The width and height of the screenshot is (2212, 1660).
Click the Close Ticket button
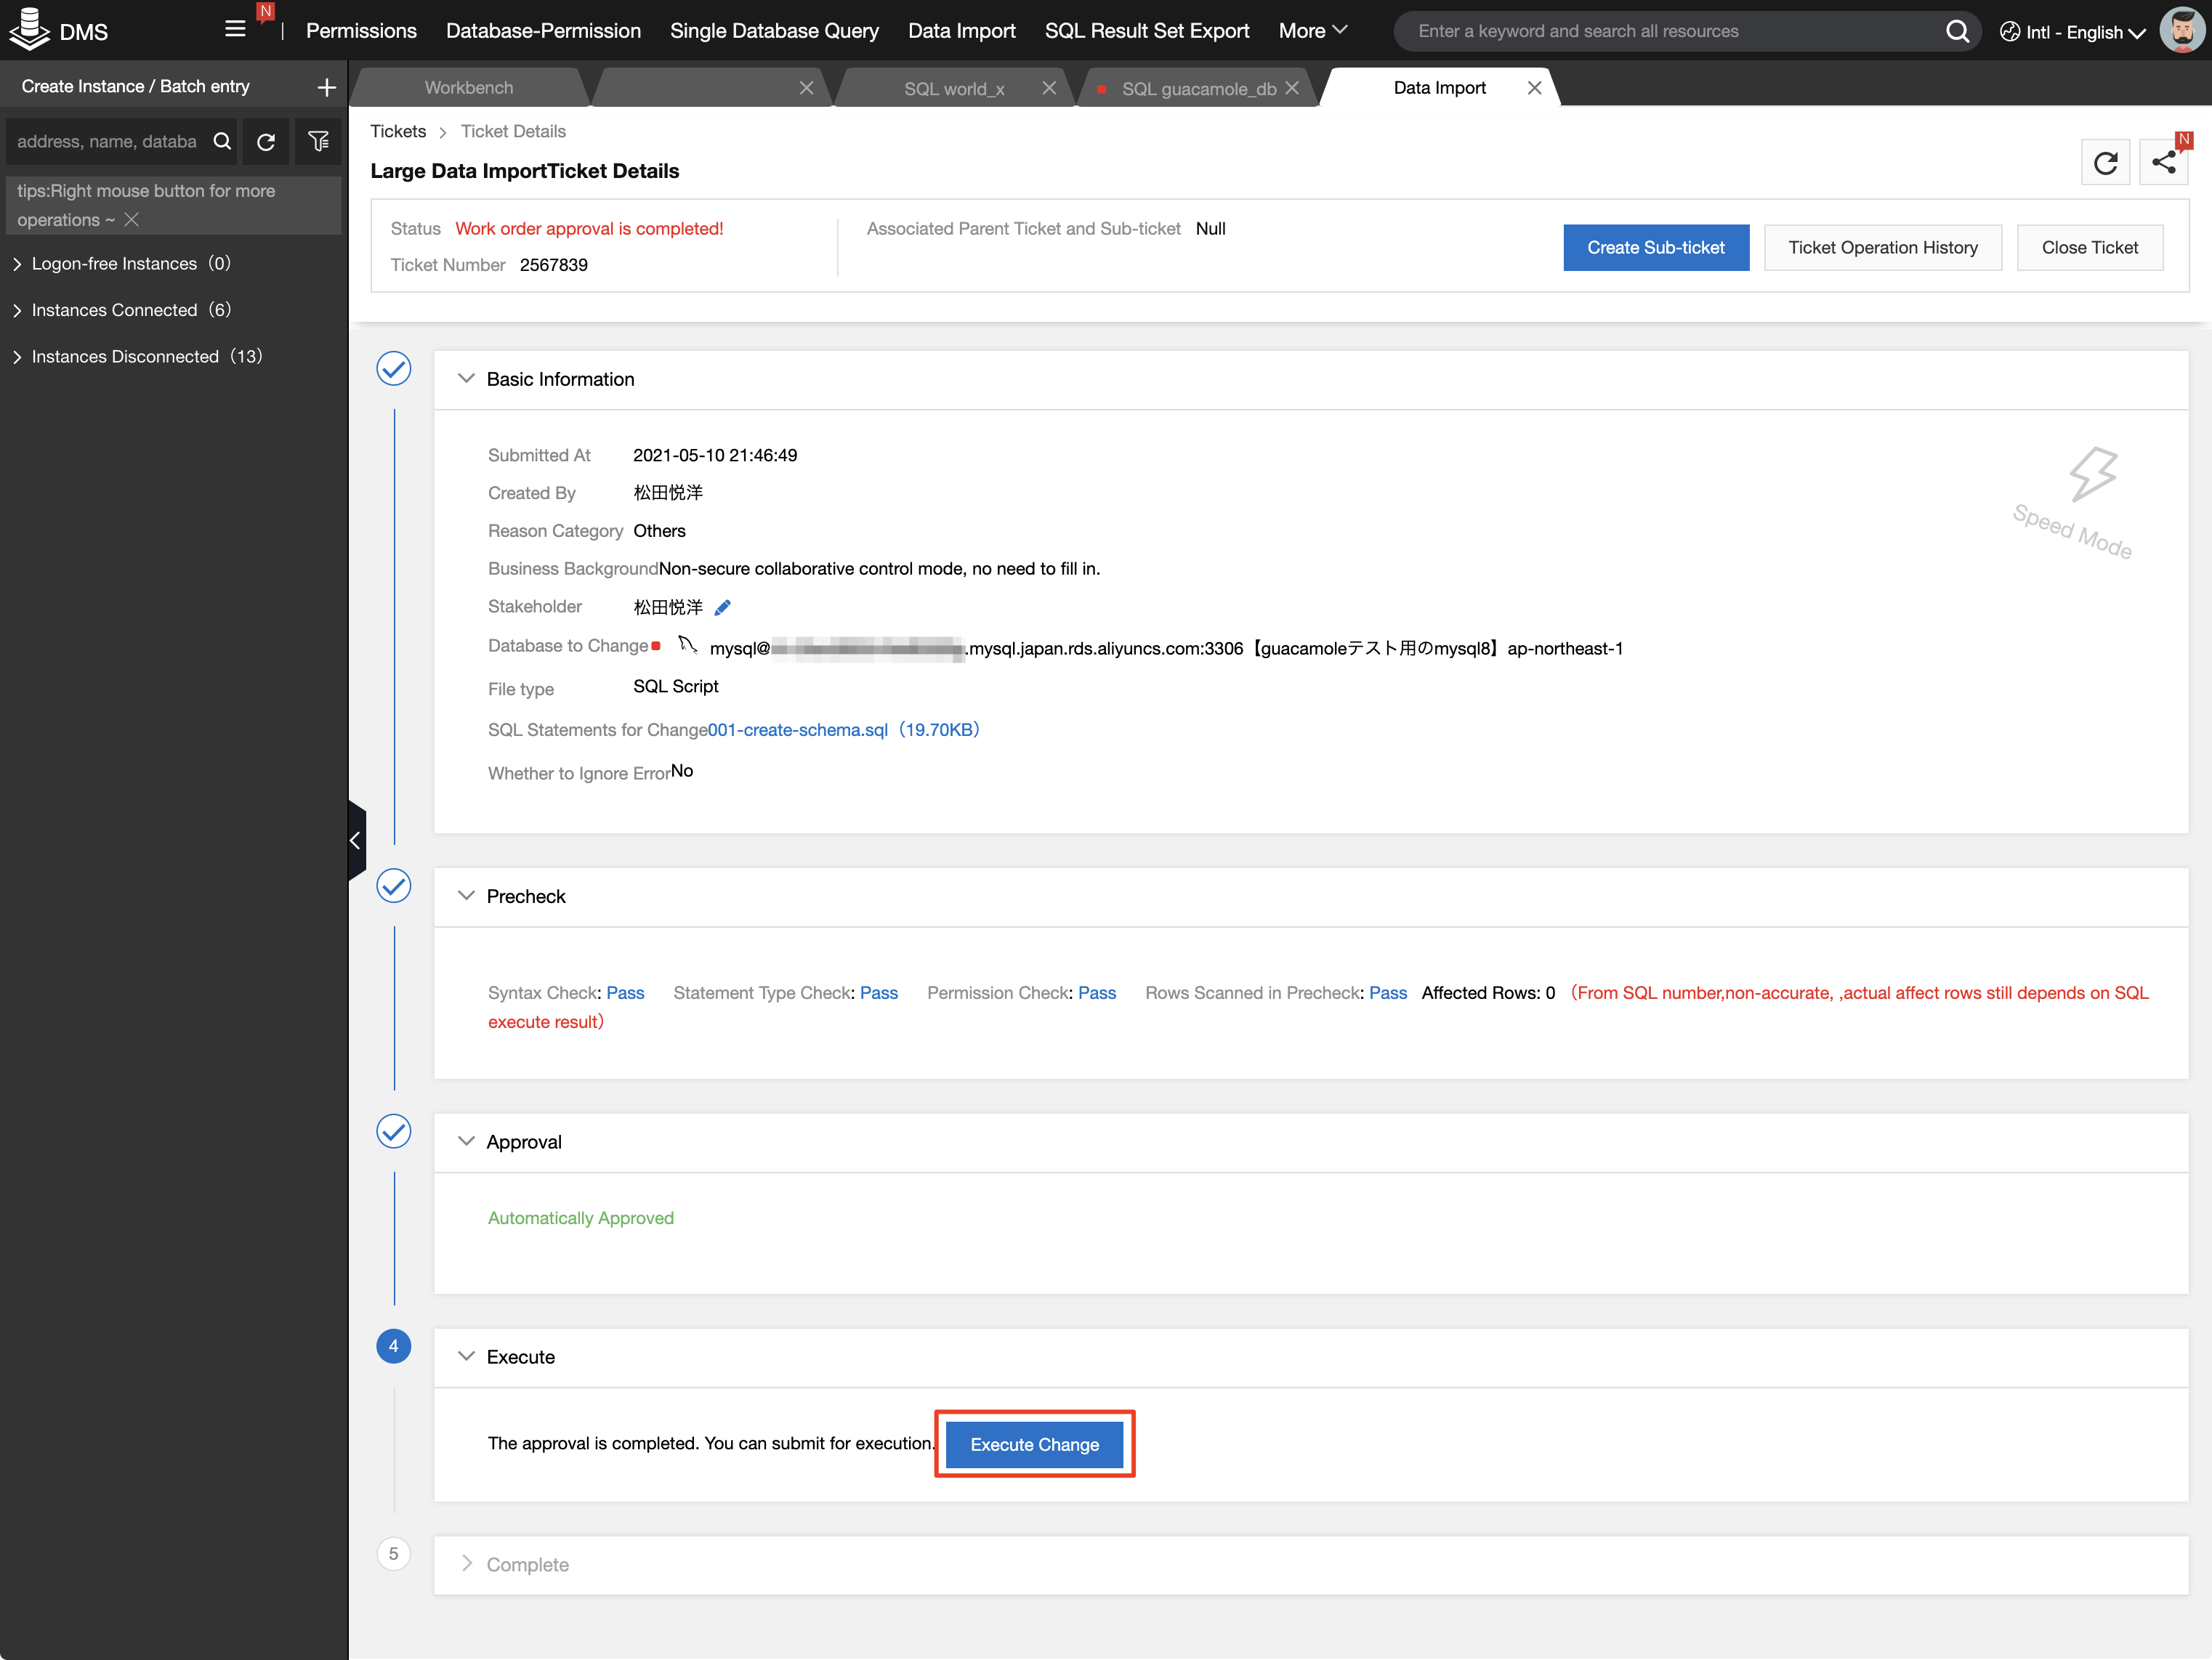click(2089, 247)
